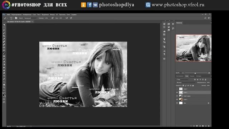Open the Изображение menu
Screen dimensions: 229x129
coord(27,15)
